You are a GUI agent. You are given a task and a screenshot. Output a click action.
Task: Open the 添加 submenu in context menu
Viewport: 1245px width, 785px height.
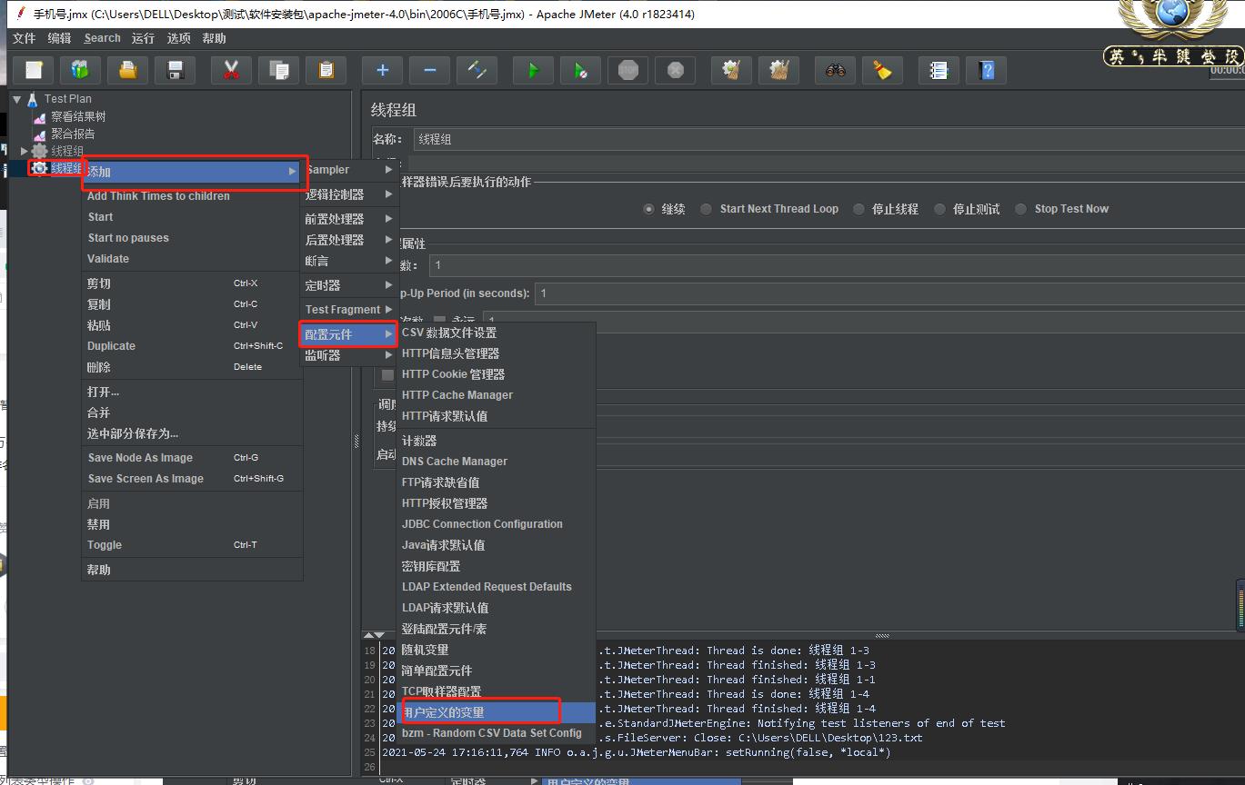pos(192,172)
